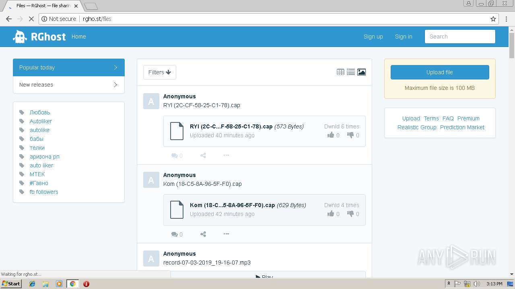Open the Sign in page
The width and height of the screenshot is (515, 289).
(x=404, y=37)
